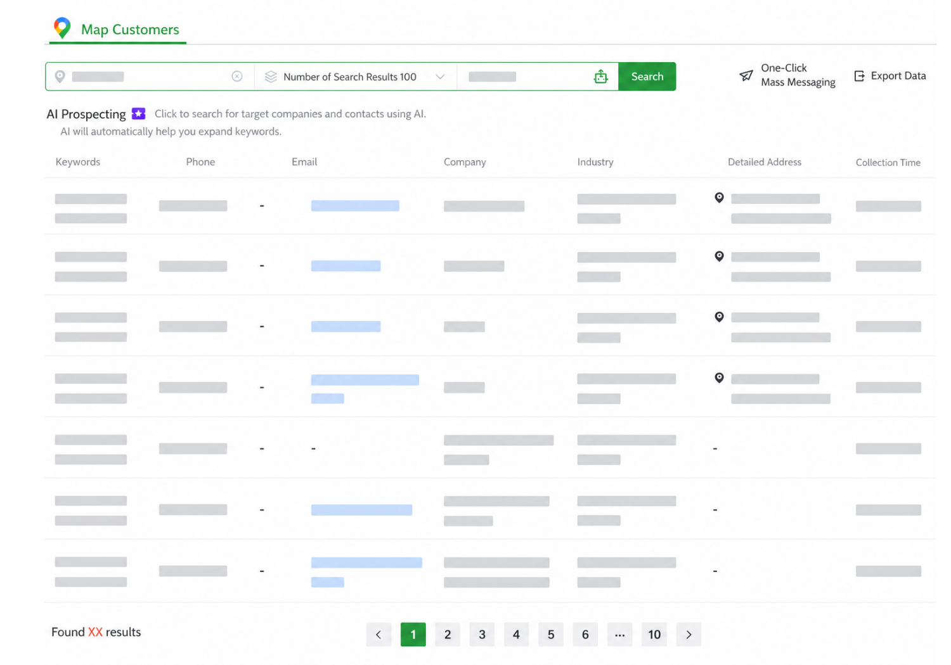Click the location text input field
The image size is (951, 665).
tap(149, 77)
